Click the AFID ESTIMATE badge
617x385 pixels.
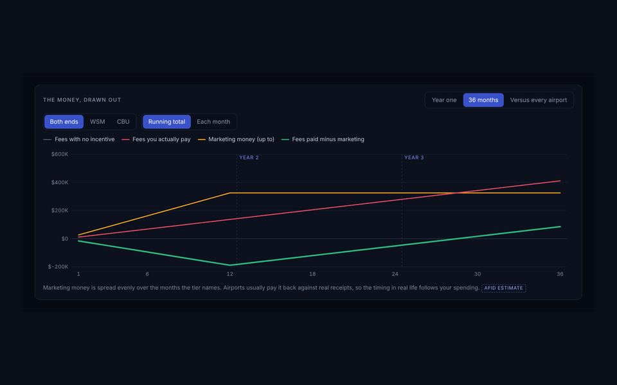coord(504,288)
